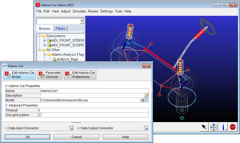Open the Tools menu

coord(119,11)
